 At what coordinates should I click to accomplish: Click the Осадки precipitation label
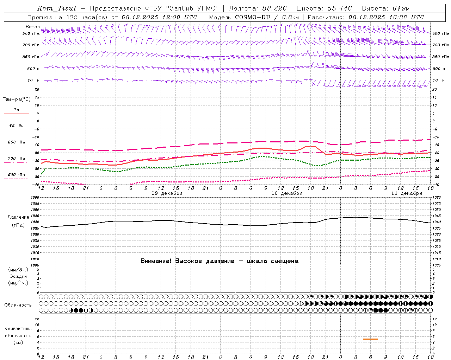coord(18,276)
